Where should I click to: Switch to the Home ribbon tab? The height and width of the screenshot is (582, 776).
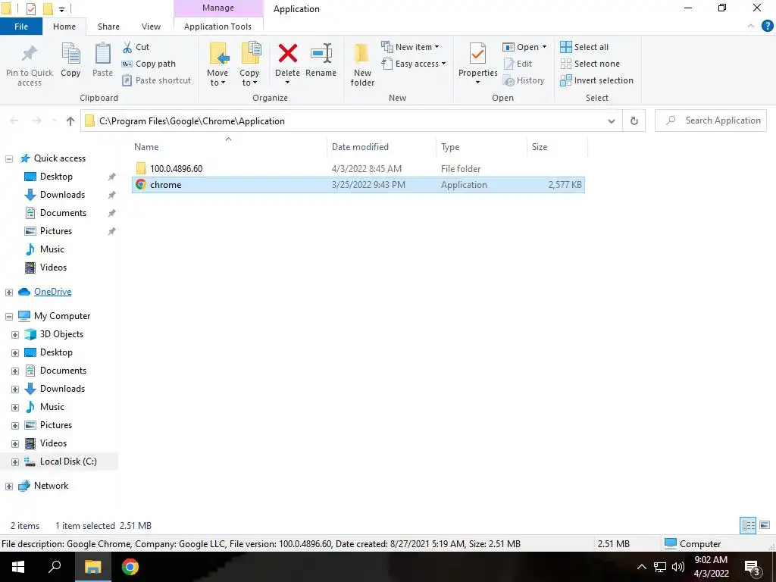(x=64, y=27)
